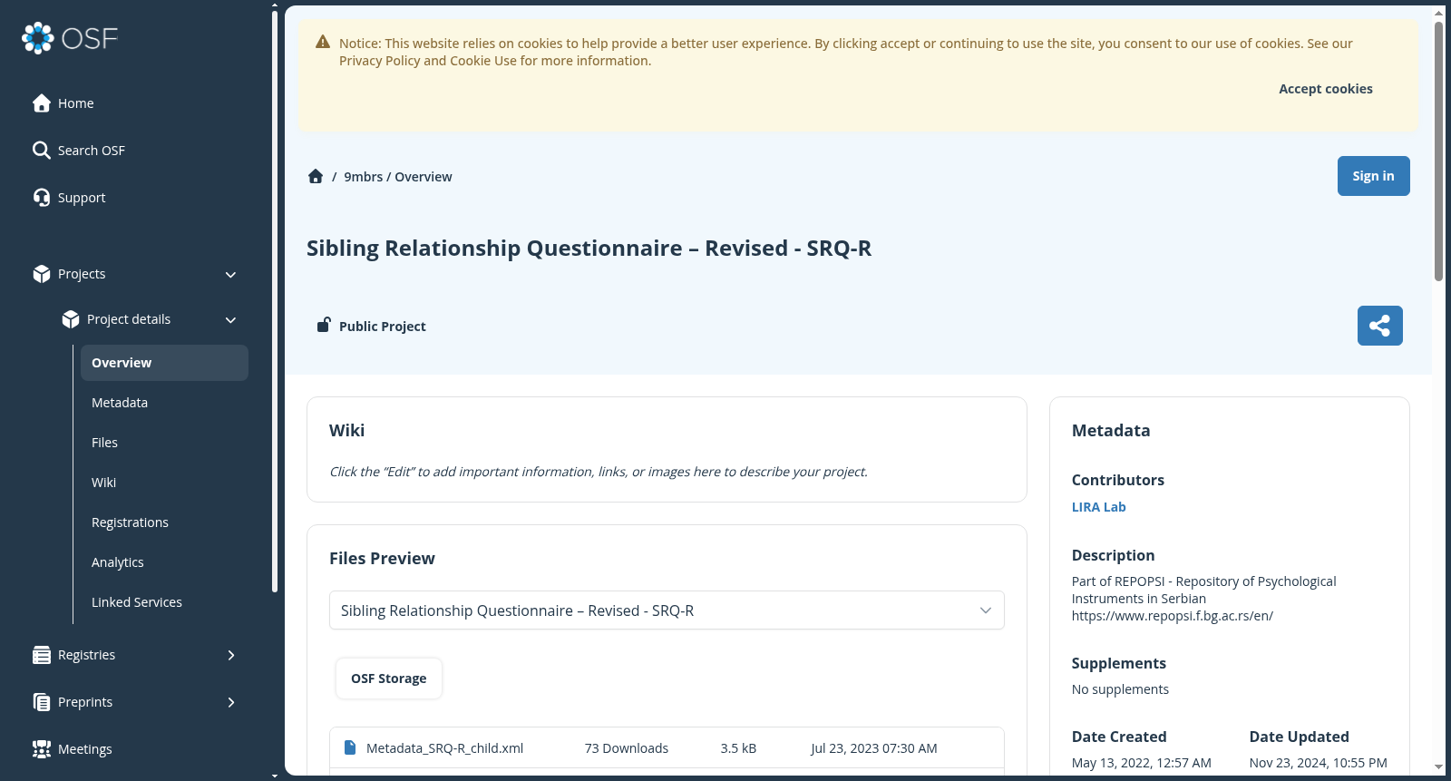The height and width of the screenshot is (781, 1451).
Task: Click the project title 'Sibling Relationship Questionnaire – Revised - SRQ-R'
Action: coord(589,249)
